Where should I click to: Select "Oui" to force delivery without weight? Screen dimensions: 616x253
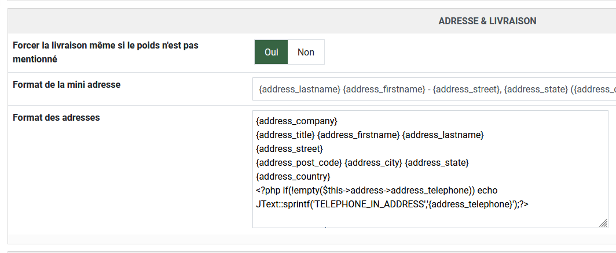click(x=271, y=52)
